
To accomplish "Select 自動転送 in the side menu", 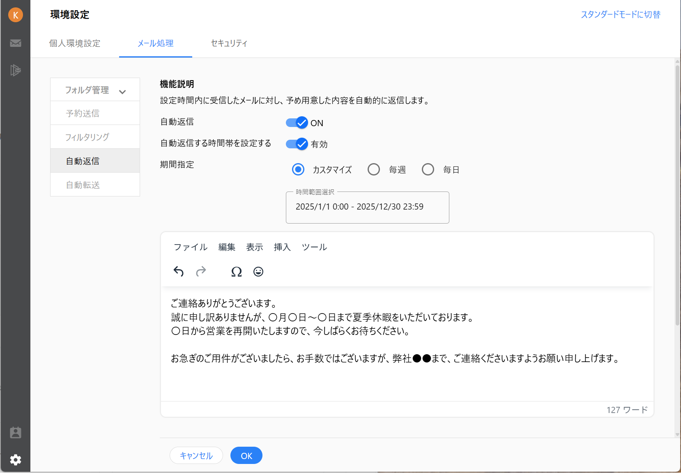I will [x=95, y=185].
